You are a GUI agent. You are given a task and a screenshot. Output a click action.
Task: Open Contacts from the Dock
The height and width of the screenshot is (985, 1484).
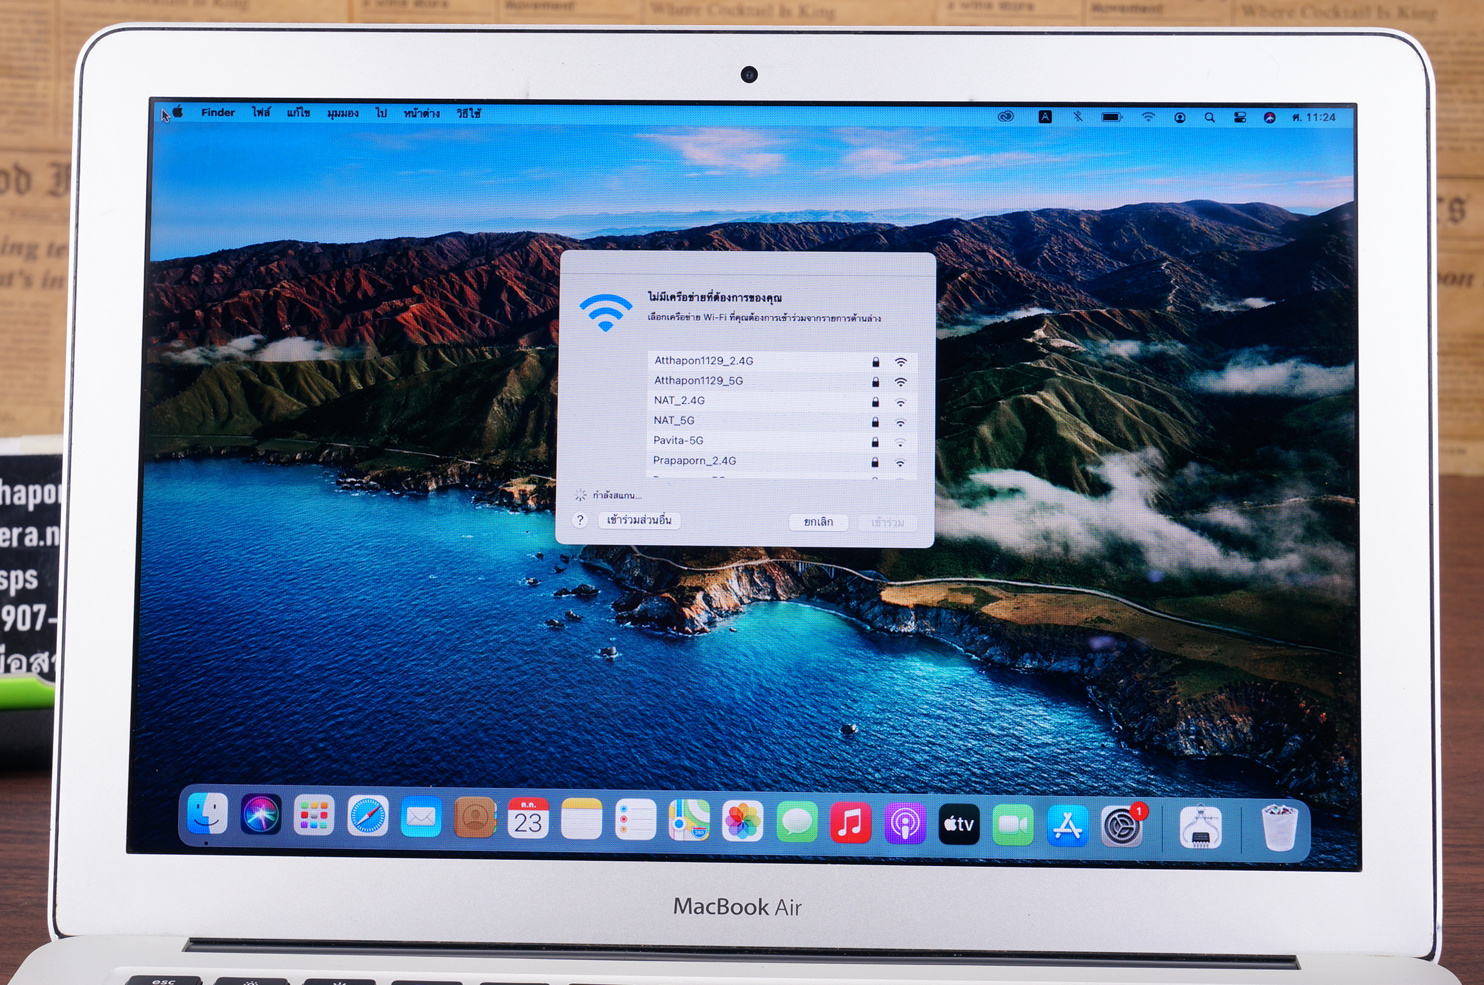click(475, 818)
